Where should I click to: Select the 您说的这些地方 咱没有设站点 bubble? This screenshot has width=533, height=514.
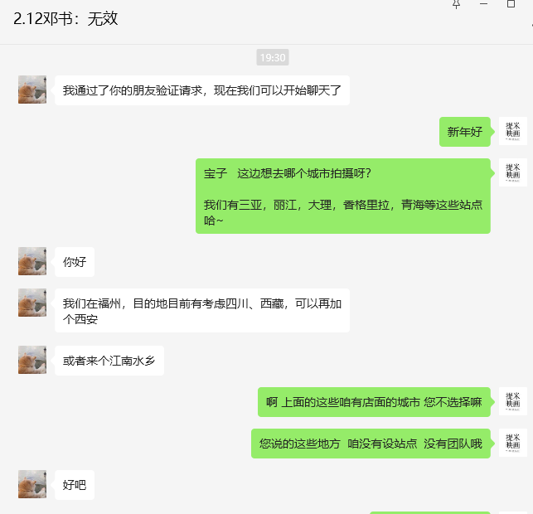[x=371, y=444]
